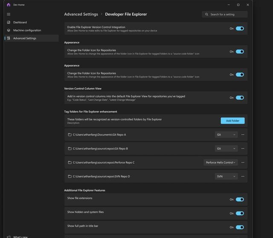
Task: Toggle File Explorer Version Control Integration
Action: click(240, 29)
